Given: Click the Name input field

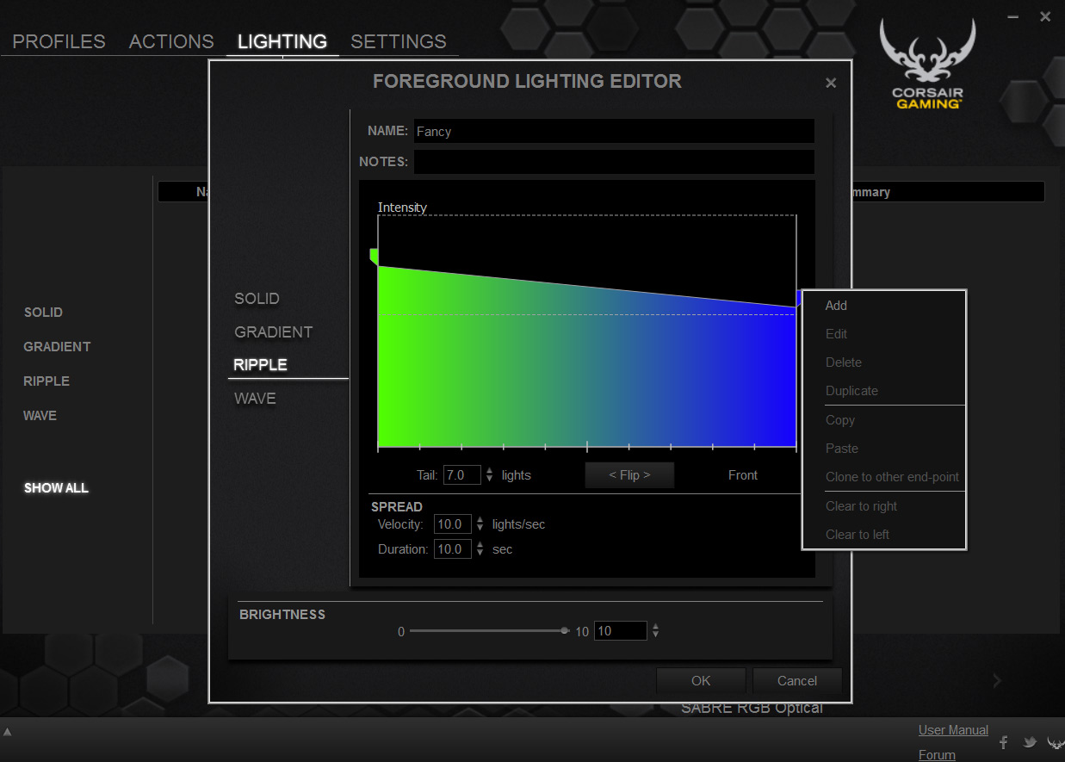Looking at the screenshot, I should coord(613,132).
